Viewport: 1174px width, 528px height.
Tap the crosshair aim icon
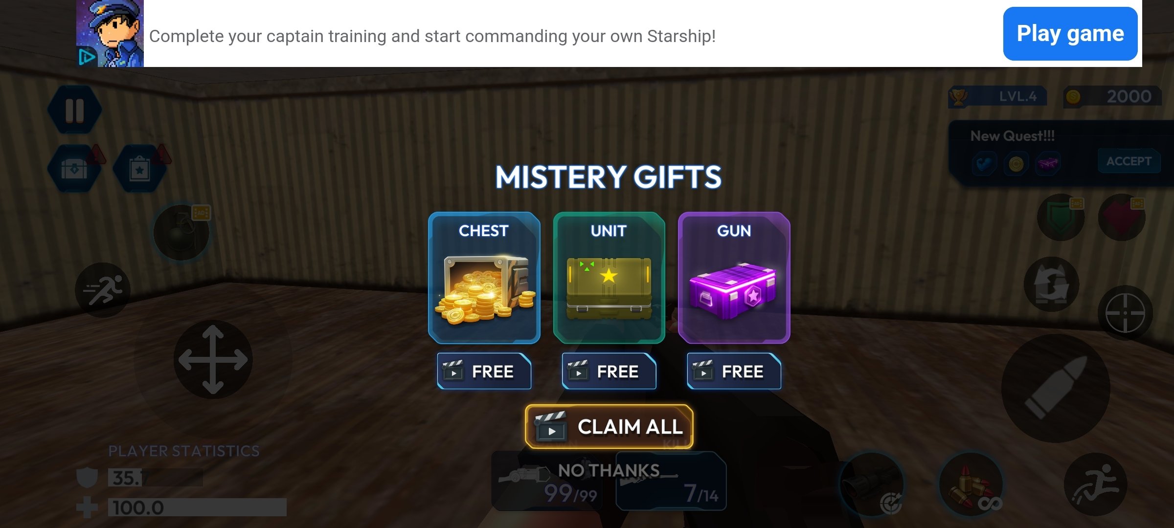pos(1125,313)
